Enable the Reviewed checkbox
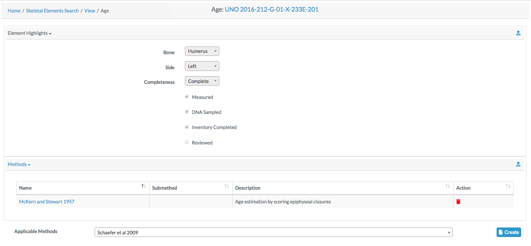 187,142
